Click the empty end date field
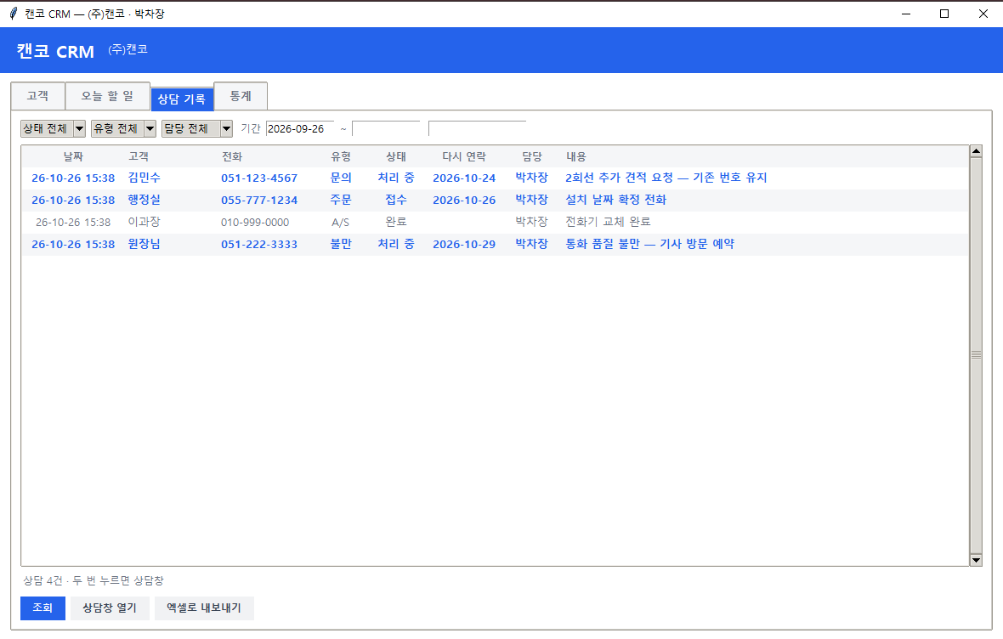This screenshot has height=639, width=1003. (x=386, y=128)
